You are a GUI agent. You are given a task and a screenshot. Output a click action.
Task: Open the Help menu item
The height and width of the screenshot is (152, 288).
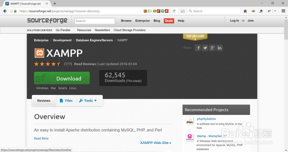click(181, 21)
